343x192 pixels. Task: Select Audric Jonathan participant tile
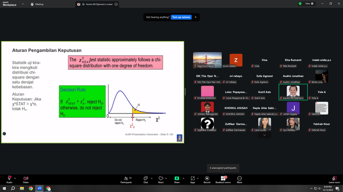(293, 76)
